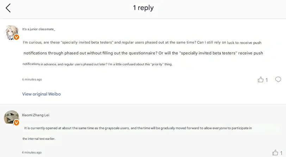Open the junior classmate's profile avatar

coord(11,32)
